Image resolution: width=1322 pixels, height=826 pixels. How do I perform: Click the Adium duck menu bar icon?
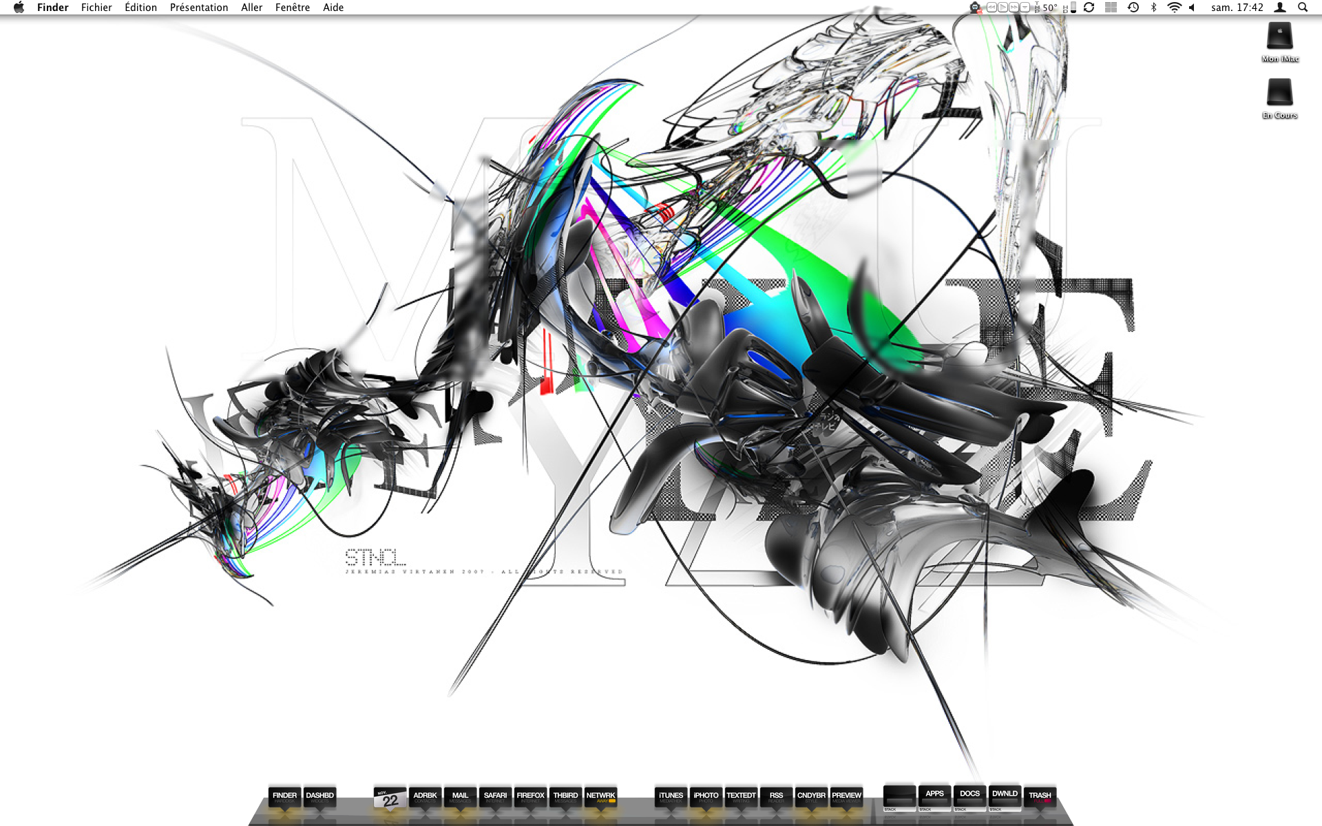point(975,8)
